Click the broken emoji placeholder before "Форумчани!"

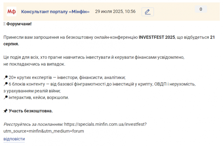pos(4,24)
